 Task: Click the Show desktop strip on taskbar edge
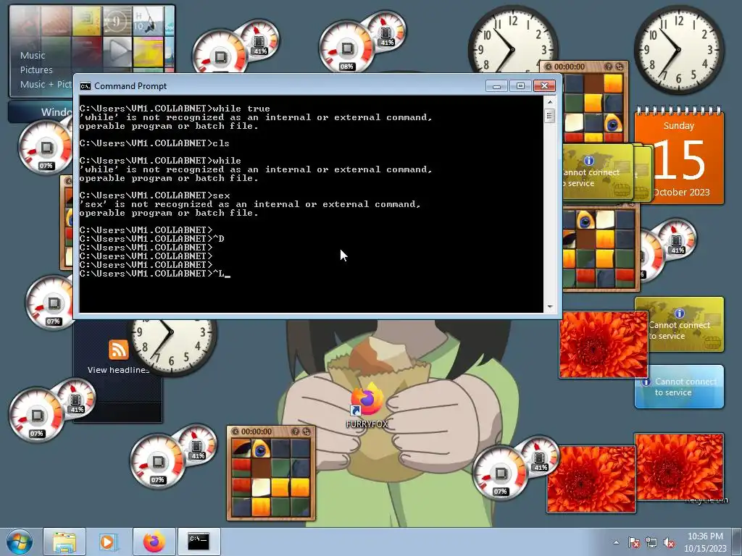tap(738, 542)
